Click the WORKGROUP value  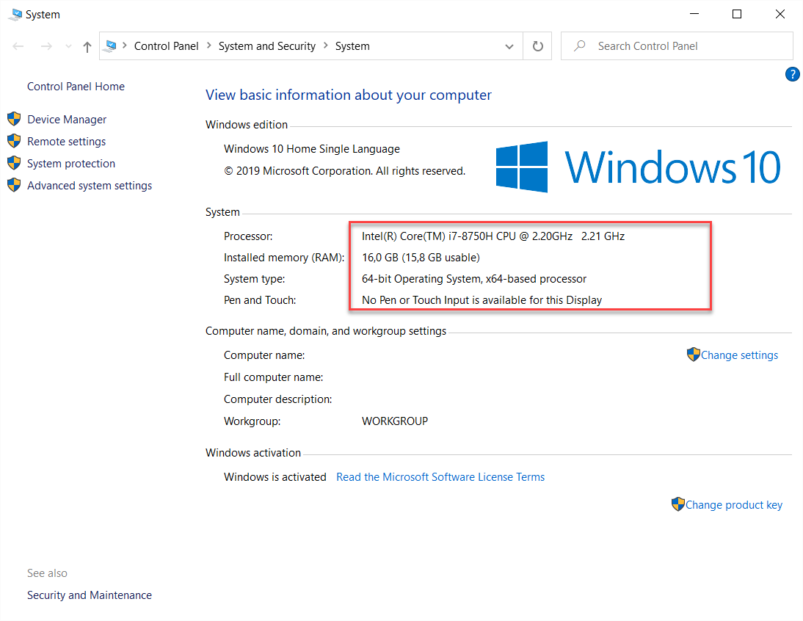pos(395,421)
